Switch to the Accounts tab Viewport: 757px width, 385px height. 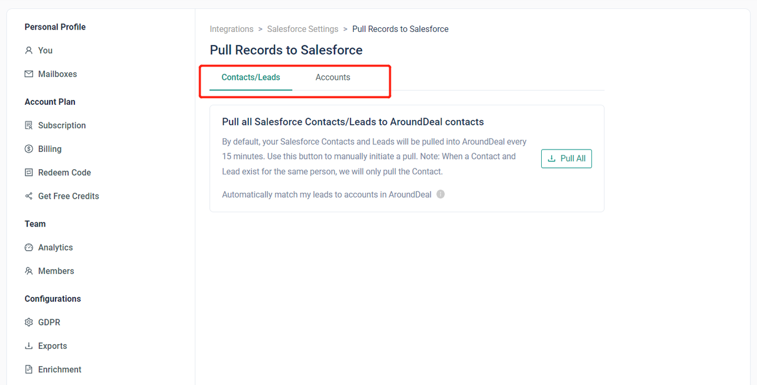pos(332,77)
